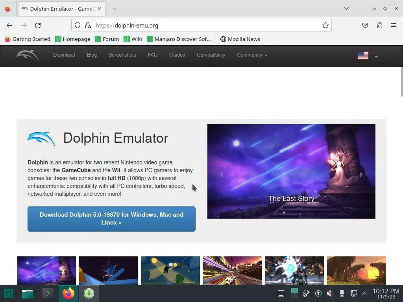Viewport: 403px width, 302px height.
Task: Reload the page with the refresh icon
Action: point(38,26)
